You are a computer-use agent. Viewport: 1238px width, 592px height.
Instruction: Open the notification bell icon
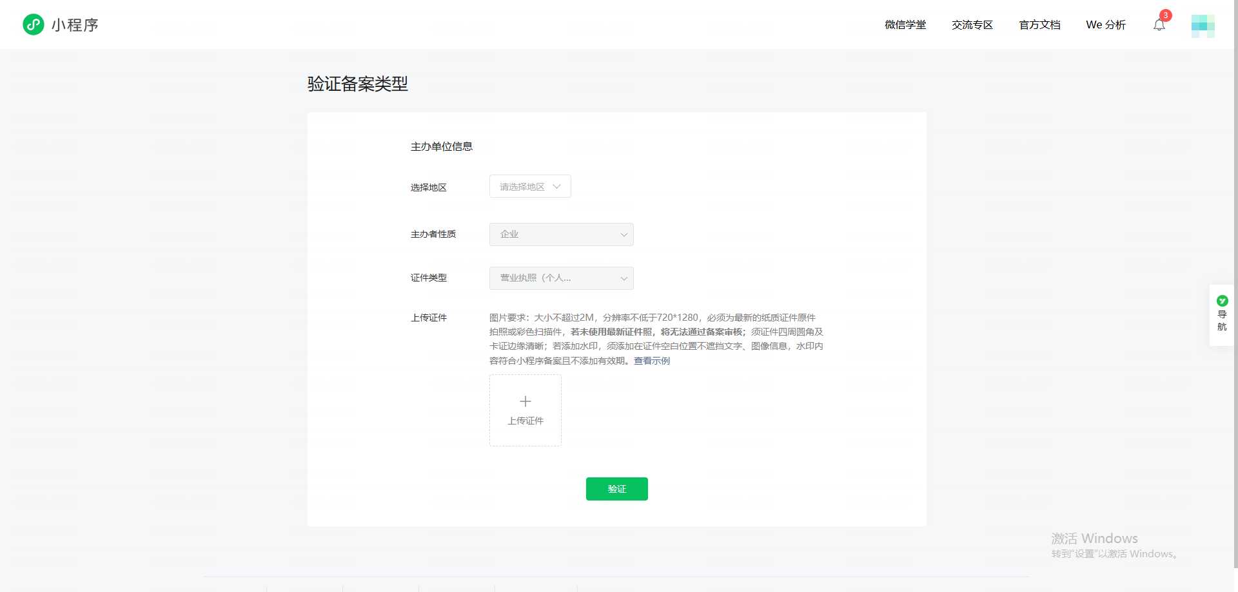pyautogui.click(x=1159, y=26)
